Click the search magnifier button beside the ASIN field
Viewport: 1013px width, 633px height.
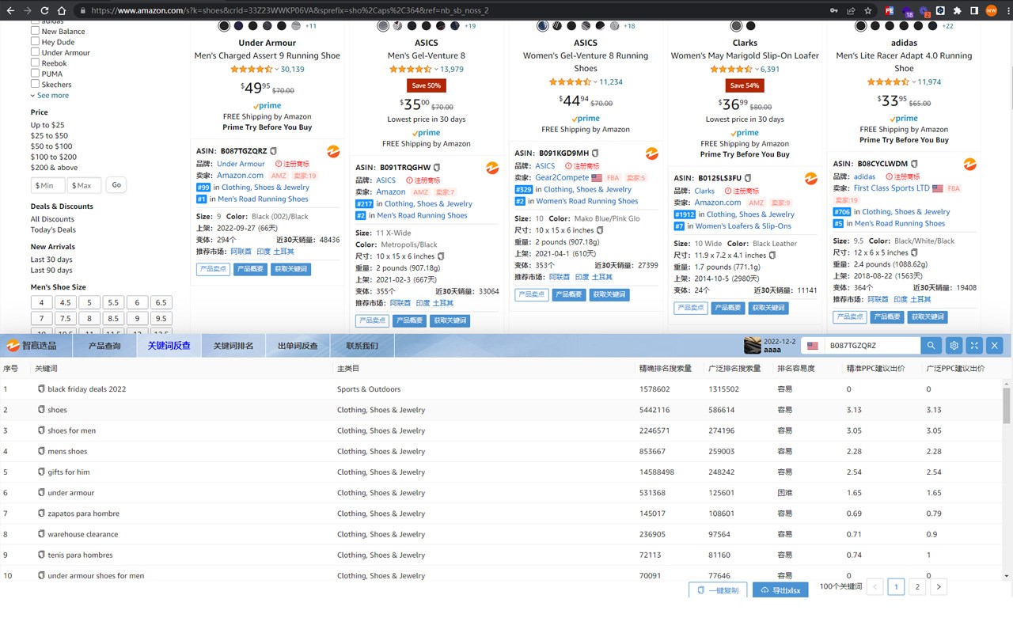click(931, 346)
